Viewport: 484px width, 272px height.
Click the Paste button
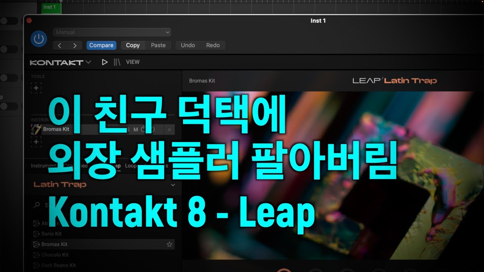[x=158, y=45]
